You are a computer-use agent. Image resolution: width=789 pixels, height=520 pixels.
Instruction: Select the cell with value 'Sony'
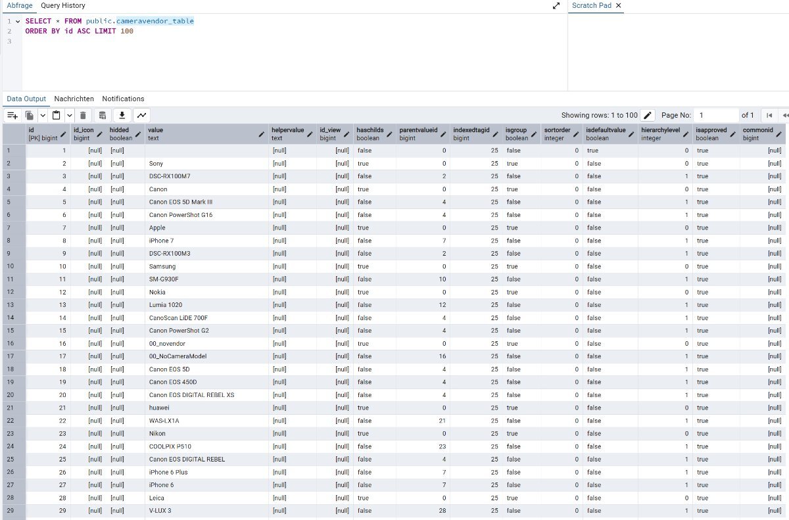(x=206, y=164)
